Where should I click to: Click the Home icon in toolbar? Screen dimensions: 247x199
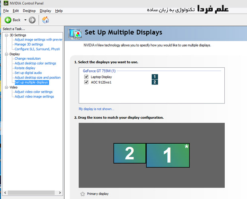coord(45,20)
